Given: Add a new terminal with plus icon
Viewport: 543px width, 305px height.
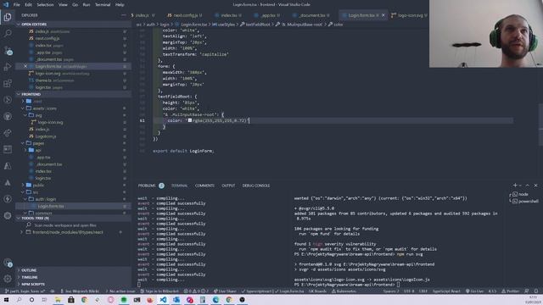Looking at the screenshot, I should (x=515, y=186).
